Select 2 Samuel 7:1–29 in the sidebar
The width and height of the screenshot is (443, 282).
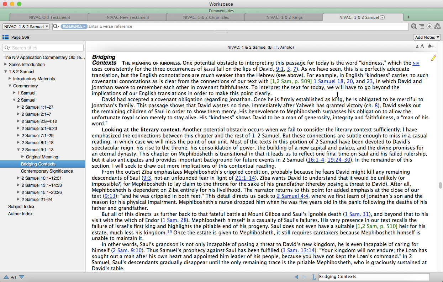click(37, 135)
